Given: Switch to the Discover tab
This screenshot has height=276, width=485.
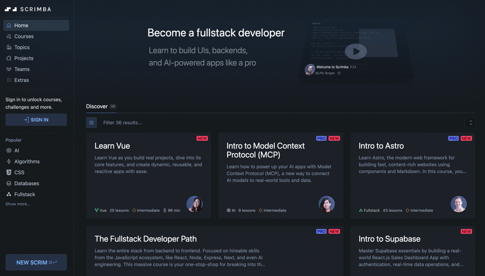Looking at the screenshot, I should click(97, 106).
